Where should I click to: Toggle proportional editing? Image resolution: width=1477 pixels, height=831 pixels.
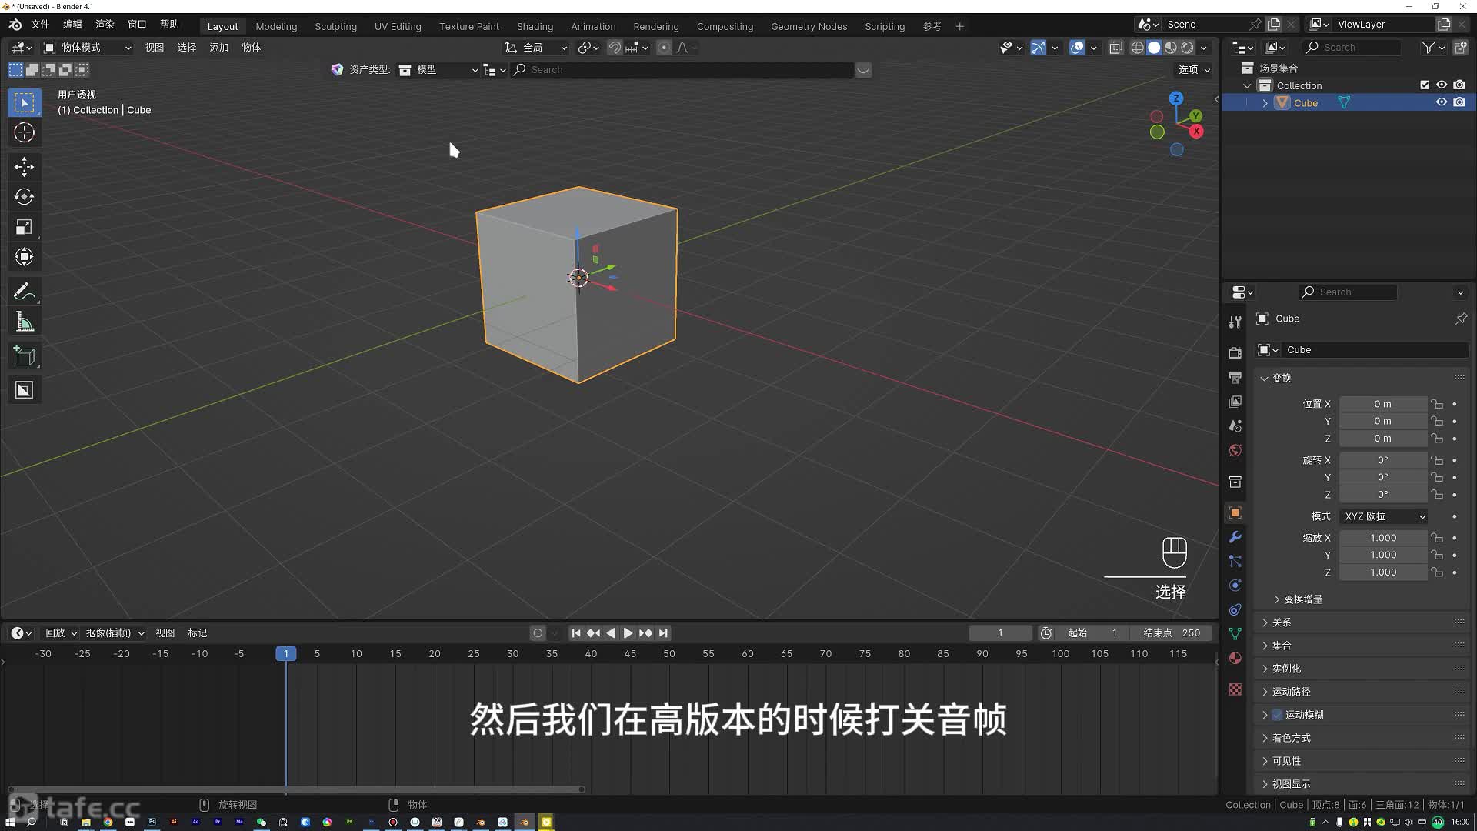click(664, 48)
